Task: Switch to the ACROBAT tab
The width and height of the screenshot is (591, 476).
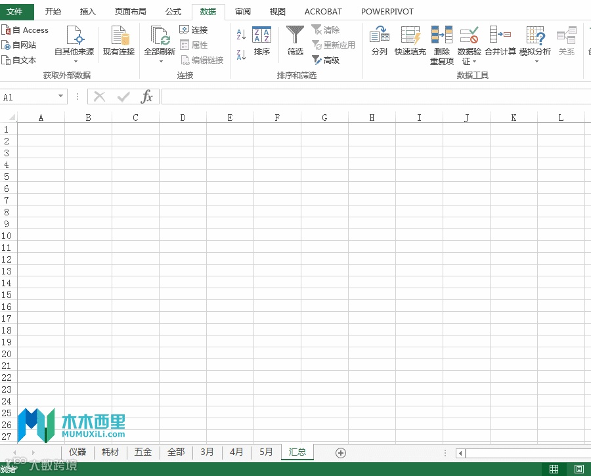Action: coord(323,12)
